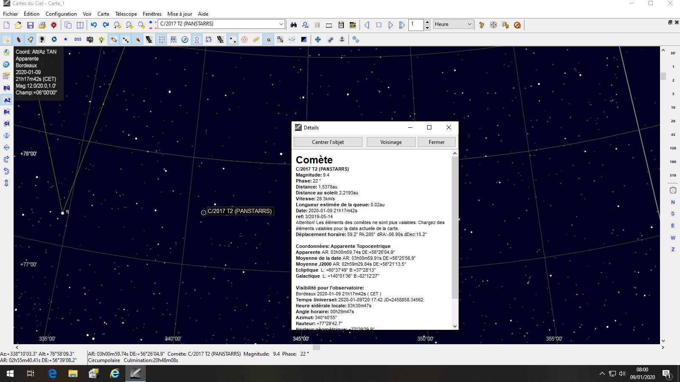This screenshot has height=382, width=680.
Task: Toggle the nebulae ellipse display button
Action: [19, 39]
